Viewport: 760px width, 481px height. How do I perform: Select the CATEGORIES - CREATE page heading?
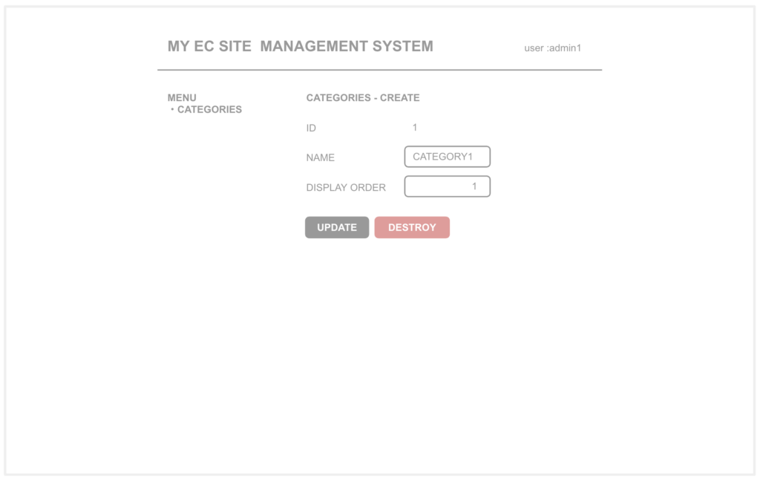(363, 97)
